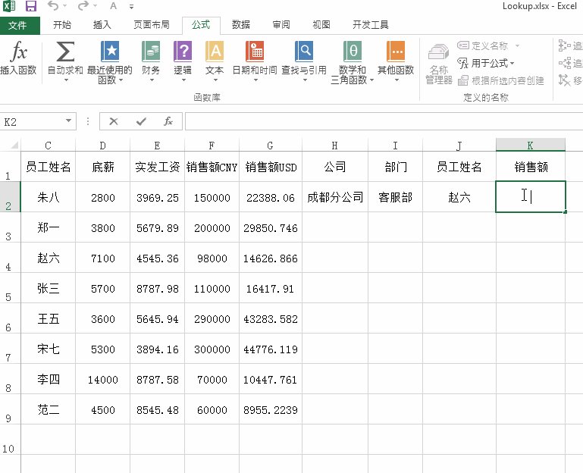Click the Name Box showing K2
Screen dimensions: 583x473
click(33, 121)
